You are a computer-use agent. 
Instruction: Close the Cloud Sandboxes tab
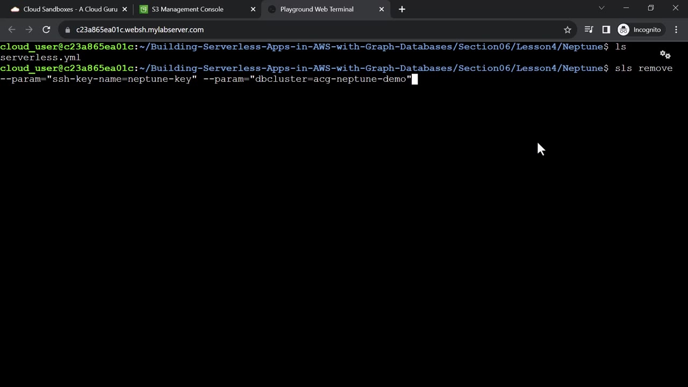[125, 9]
